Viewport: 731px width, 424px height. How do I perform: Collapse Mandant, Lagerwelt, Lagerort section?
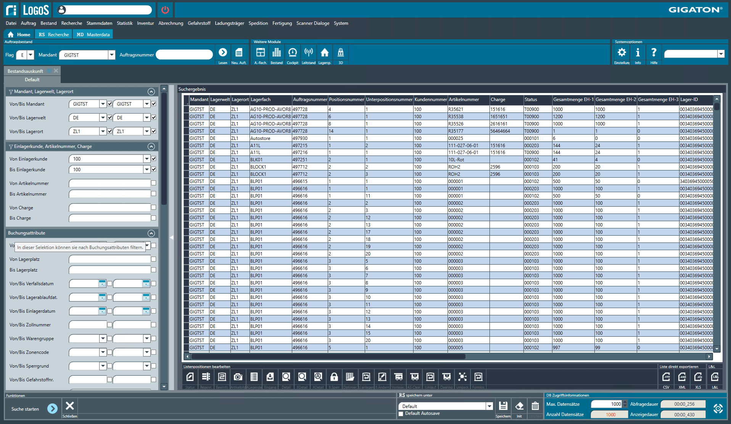[x=151, y=92]
